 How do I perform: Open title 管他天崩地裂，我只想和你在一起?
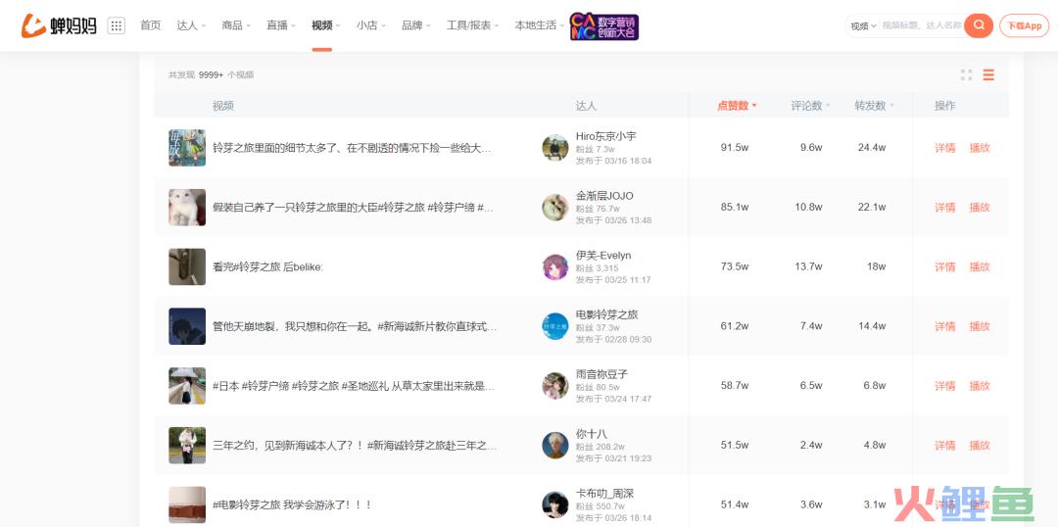tap(355, 326)
